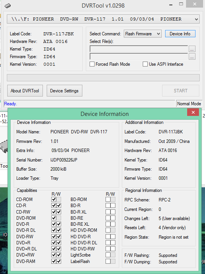The height and width of the screenshot is (274, 205).
Task: Enable Use ASPI Interface checkbox
Action: 145,64
